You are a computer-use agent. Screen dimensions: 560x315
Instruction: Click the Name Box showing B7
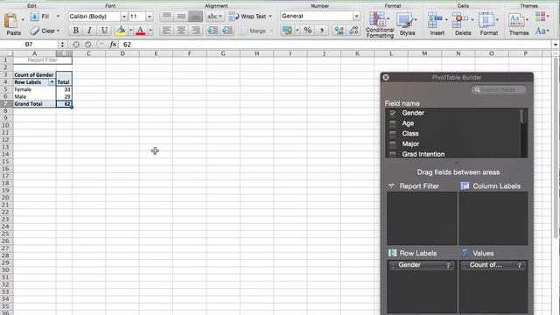coord(29,45)
